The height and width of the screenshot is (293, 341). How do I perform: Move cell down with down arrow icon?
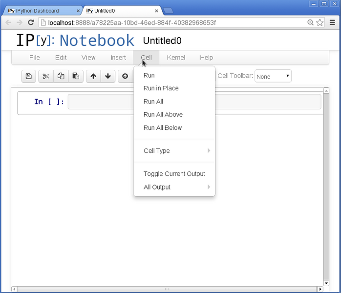[x=108, y=76]
